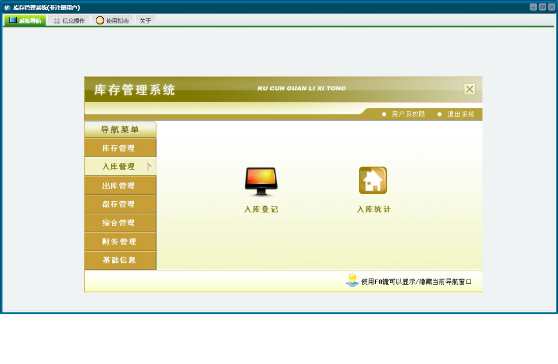Click 退出系统 to exit
This screenshot has width=558, height=364.
(x=461, y=114)
